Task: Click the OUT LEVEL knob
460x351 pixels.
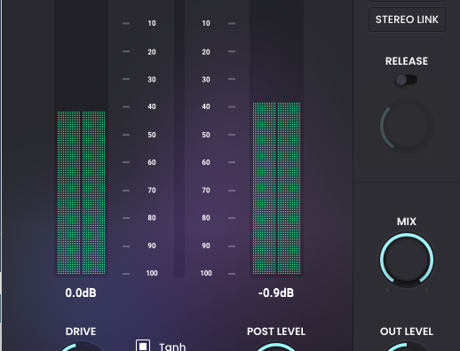Action: [407, 347]
